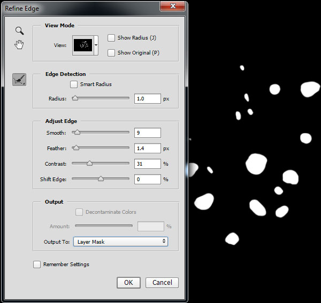Screen dimensions: 321x303
Task: Click the View mode preview thumbnail
Action: point(83,45)
